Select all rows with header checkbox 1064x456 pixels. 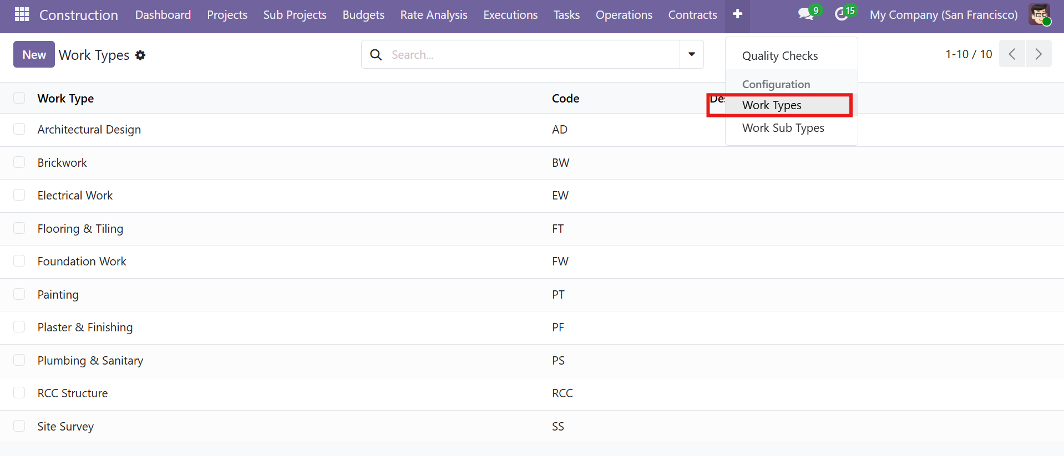click(19, 98)
